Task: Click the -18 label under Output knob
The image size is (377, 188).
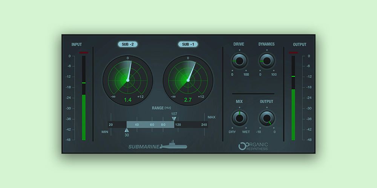Action: 259,132
